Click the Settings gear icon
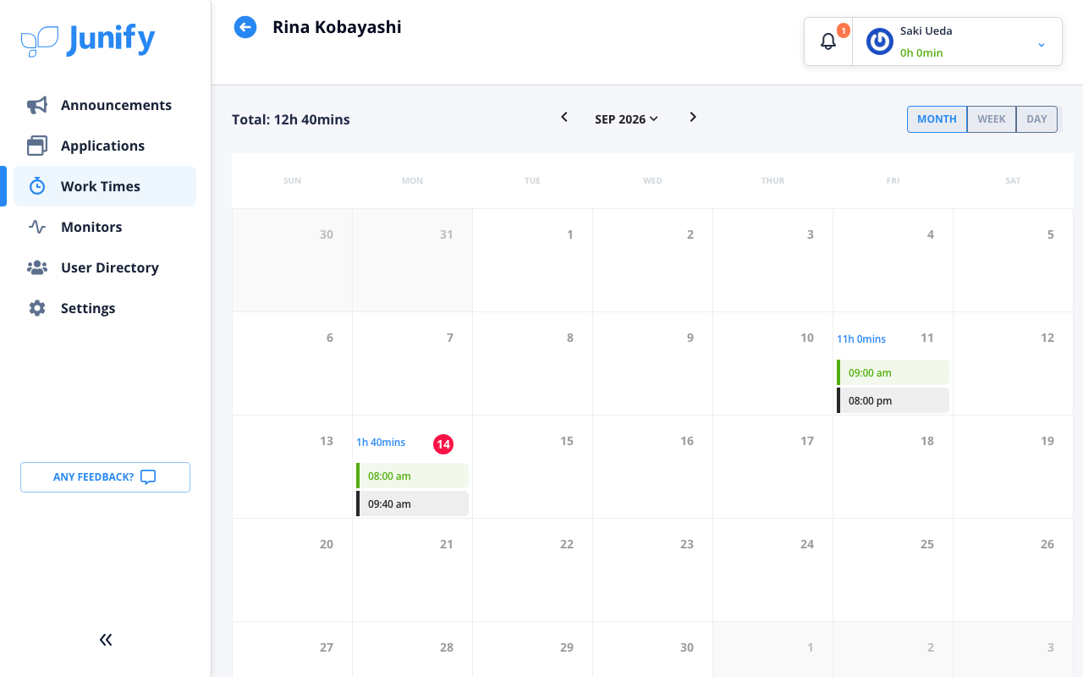The height and width of the screenshot is (677, 1083). (37, 308)
